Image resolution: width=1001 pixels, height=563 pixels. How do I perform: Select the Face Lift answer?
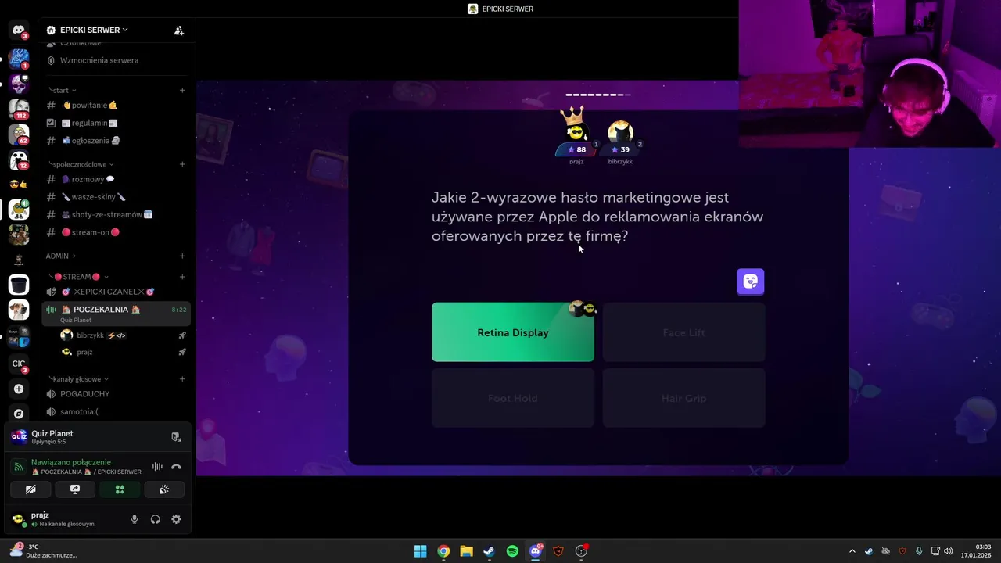tap(684, 332)
